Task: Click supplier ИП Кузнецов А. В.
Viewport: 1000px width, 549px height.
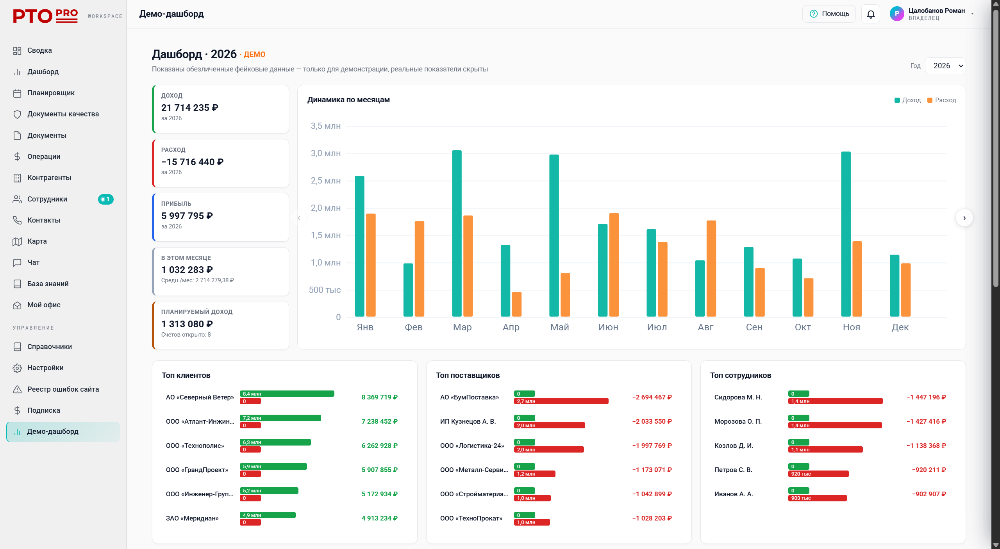Action: point(468,422)
